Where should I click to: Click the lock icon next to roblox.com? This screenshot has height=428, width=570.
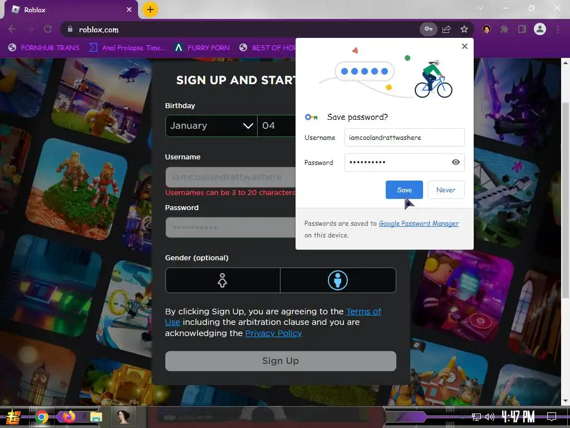coord(70,29)
